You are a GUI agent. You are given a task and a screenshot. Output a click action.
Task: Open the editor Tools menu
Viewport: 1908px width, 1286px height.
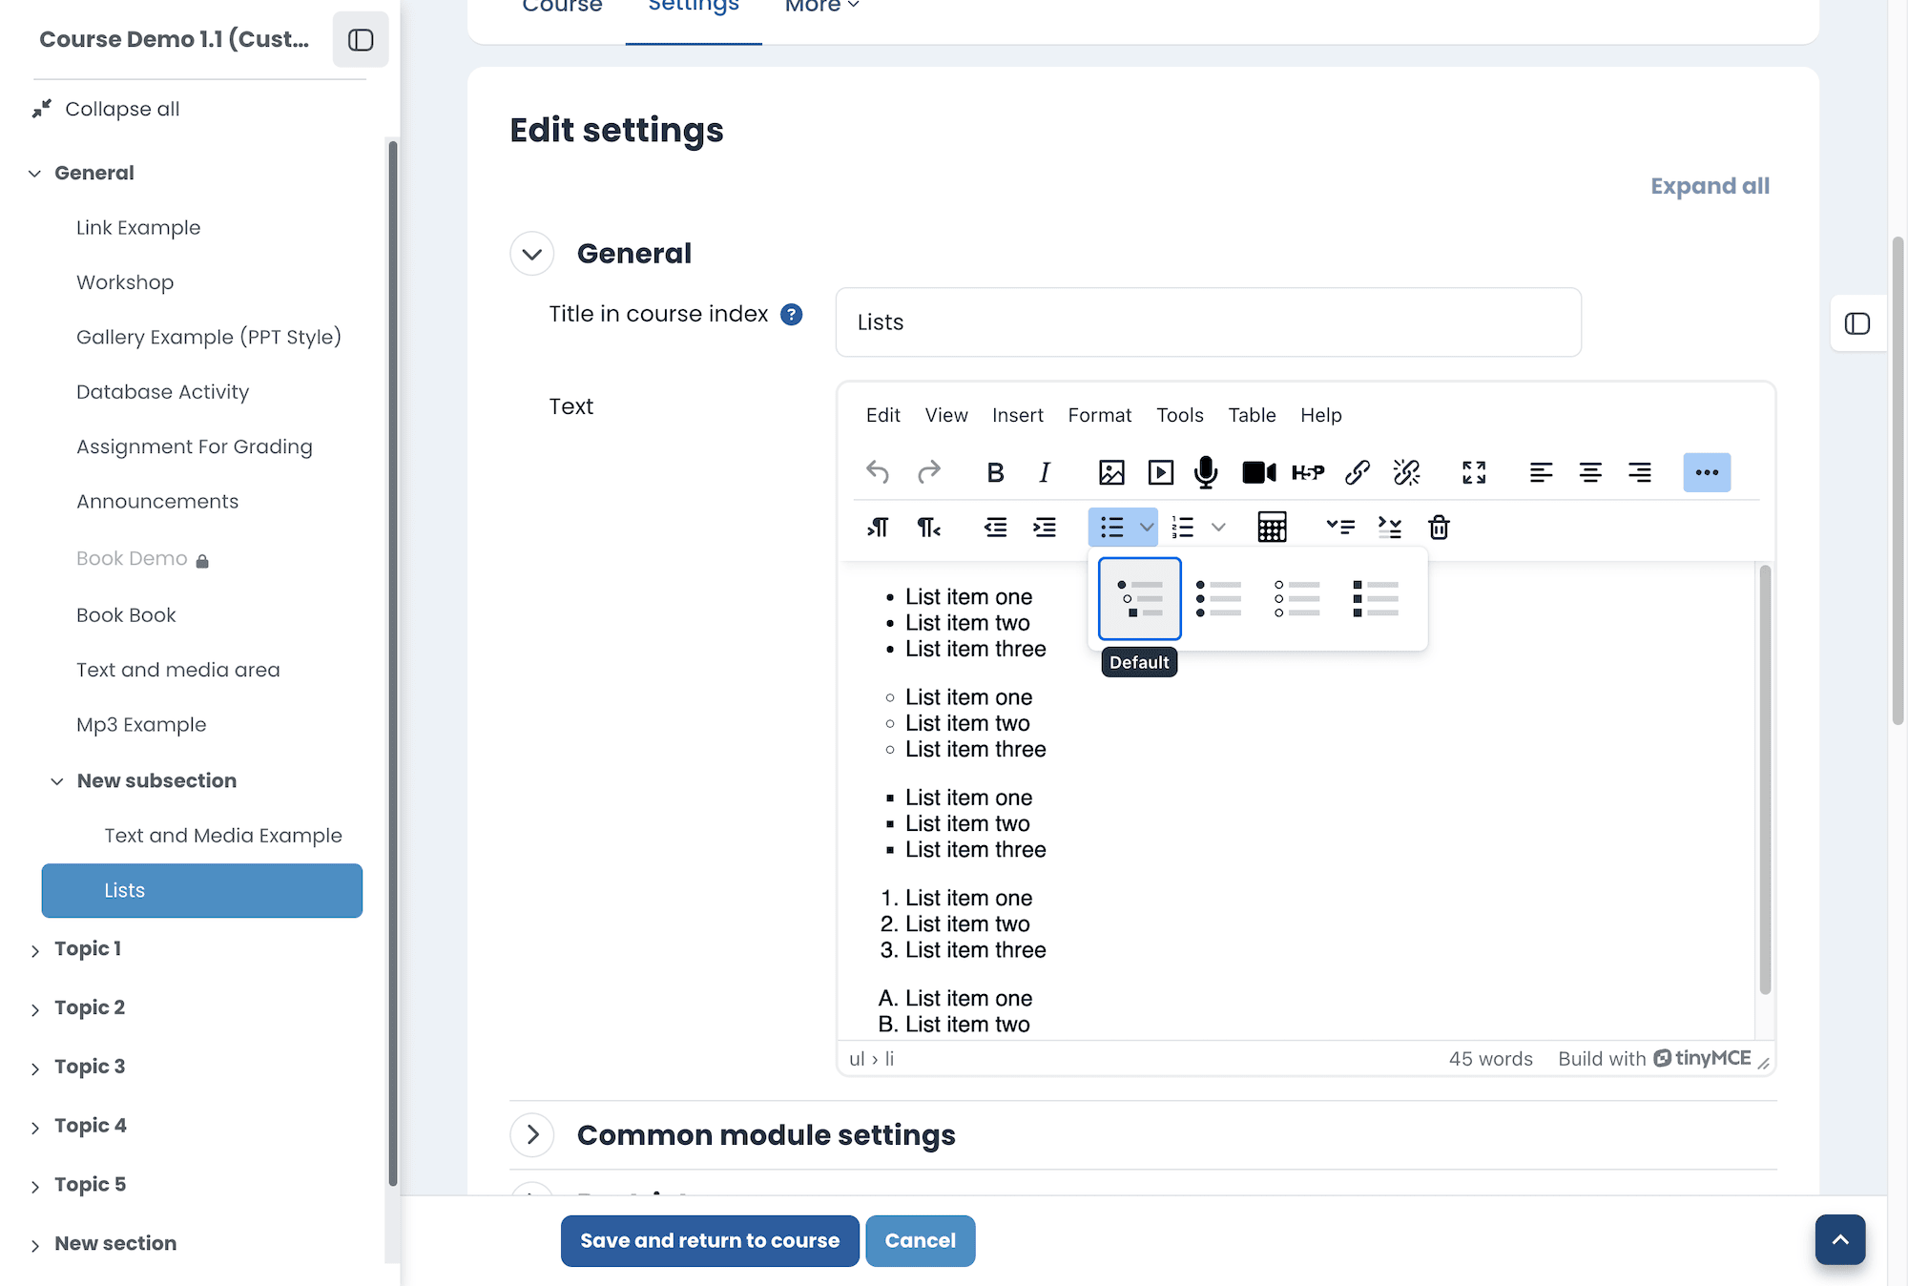(x=1180, y=415)
